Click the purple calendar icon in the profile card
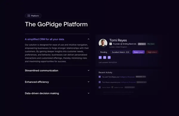179x116 pixels. 109,57
